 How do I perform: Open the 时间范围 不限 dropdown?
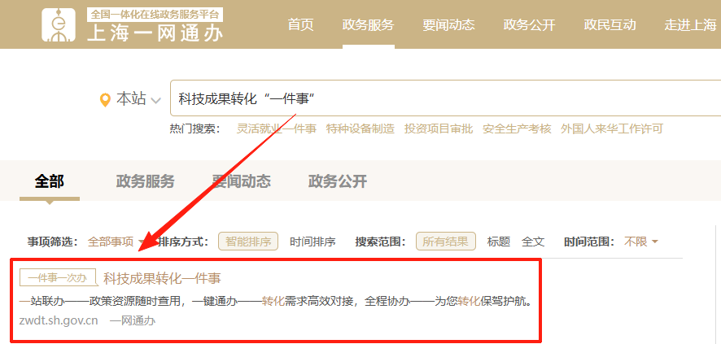click(x=641, y=242)
